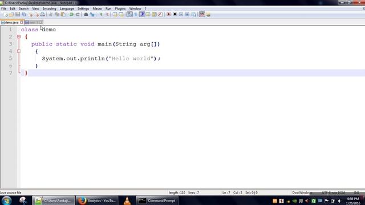Open the ? help menu
The image size is (365, 205).
point(146,9)
